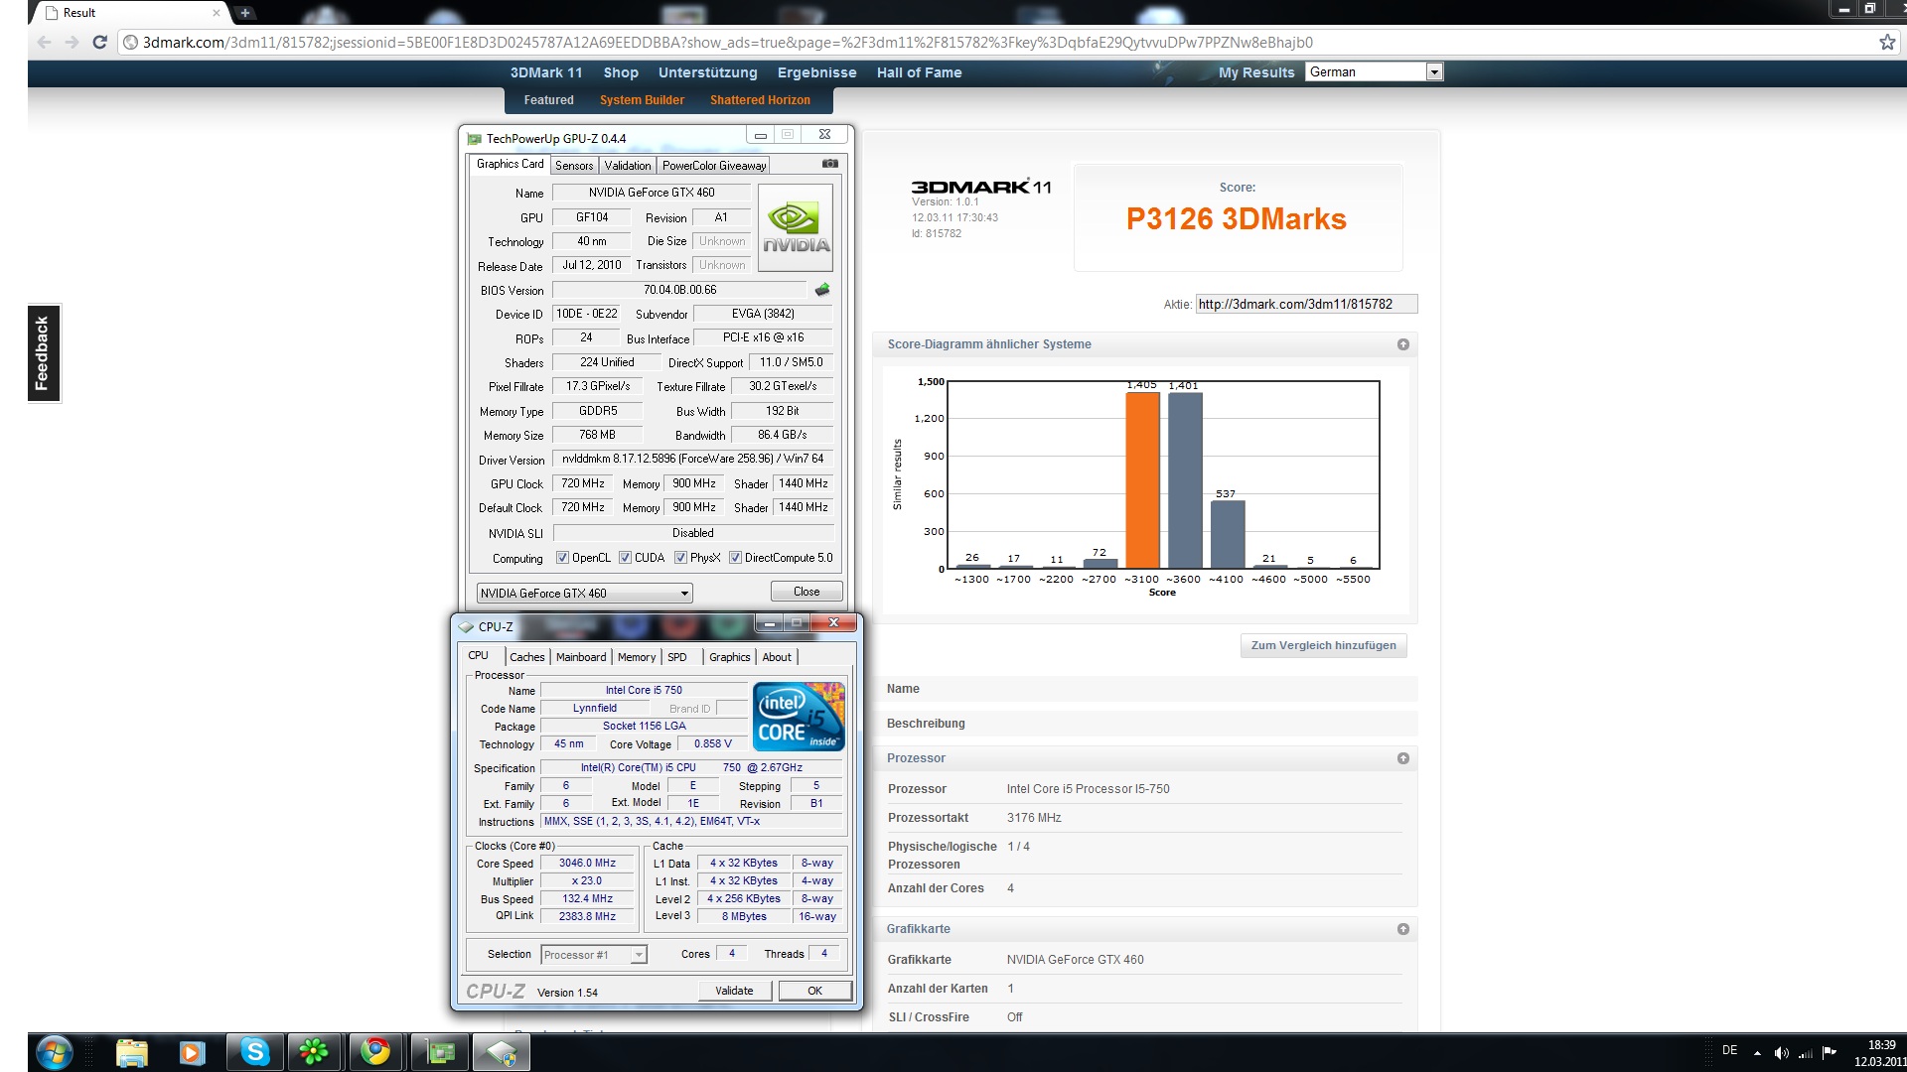Image resolution: width=1907 pixels, height=1072 pixels.
Task: Switch to the SPD tab in CPU-Z
Action: [x=677, y=657]
